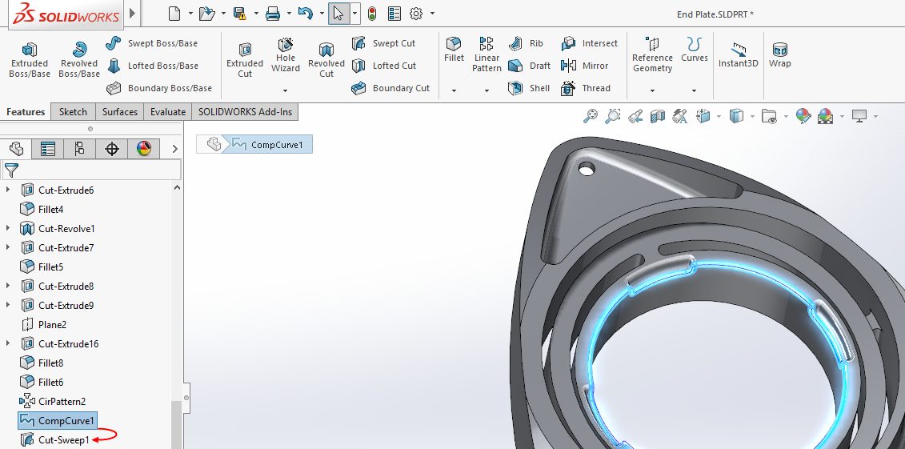This screenshot has width=905, height=449.
Task: Switch to the Sketch tab
Action: click(73, 112)
